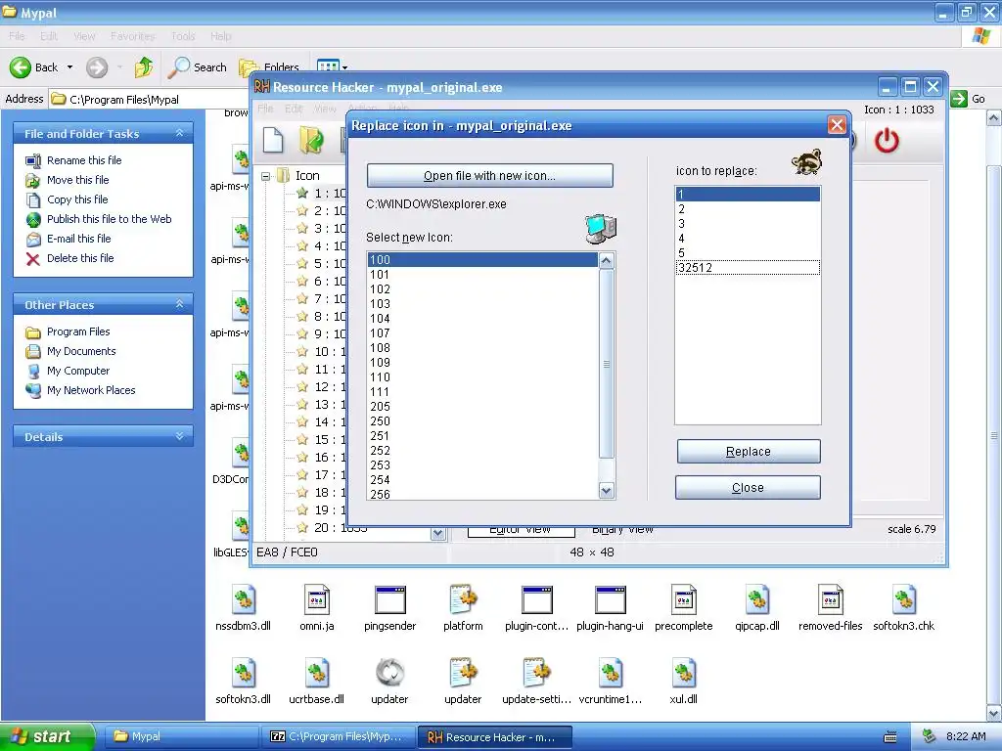This screenshot has width=1002, height=751.
Task: Click the raccoon icon preview to replace
Action: 806,163
